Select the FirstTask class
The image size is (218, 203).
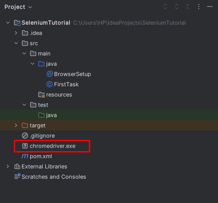click(x=66, y=84)
